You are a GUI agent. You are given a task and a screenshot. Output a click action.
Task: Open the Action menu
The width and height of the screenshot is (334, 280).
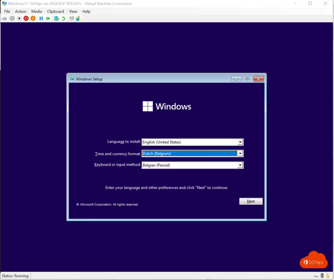tap(21, 11)
